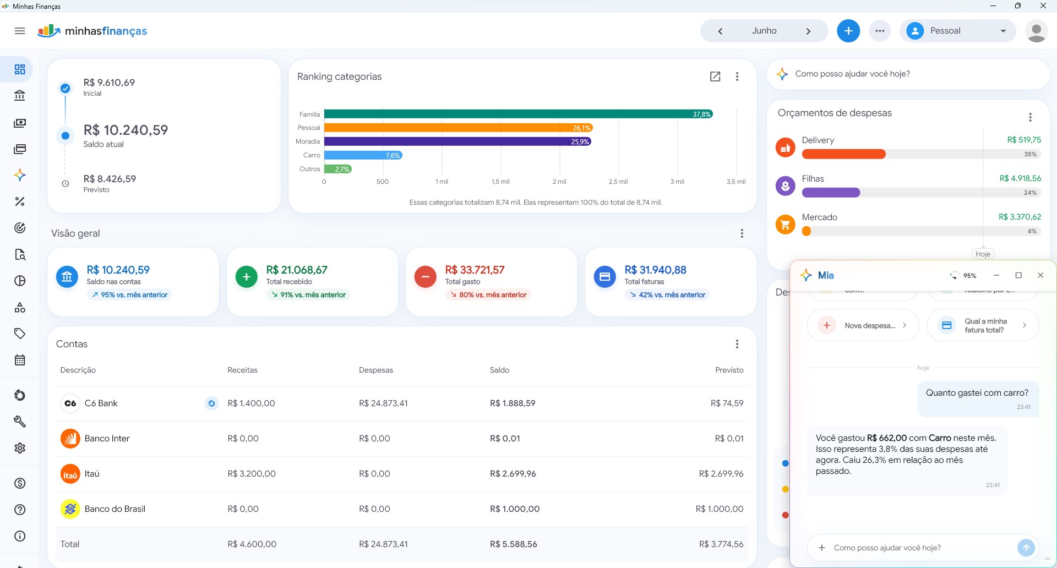Open Ranking categorias options menu
Screen dimensions: 1057x568
[x=737, y=77]
